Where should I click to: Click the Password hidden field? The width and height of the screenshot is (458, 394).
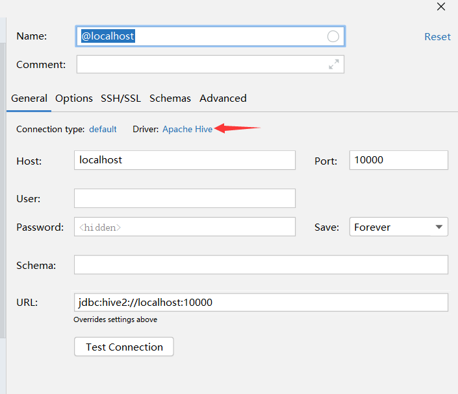click(184, 227)
